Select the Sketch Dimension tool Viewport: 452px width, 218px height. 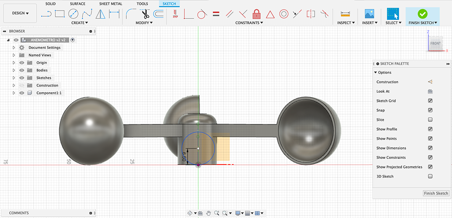point(114,14)
